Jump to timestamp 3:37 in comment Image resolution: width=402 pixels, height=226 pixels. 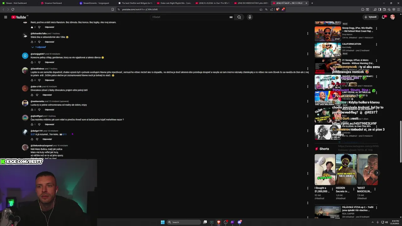click(x=33, y=134)
